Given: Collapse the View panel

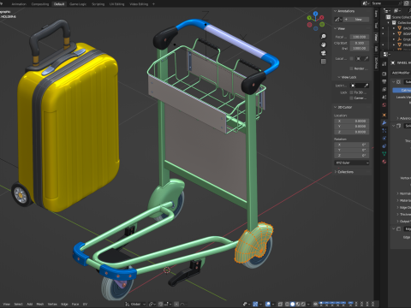Looking at the screenshot, I should coord(336,28).
